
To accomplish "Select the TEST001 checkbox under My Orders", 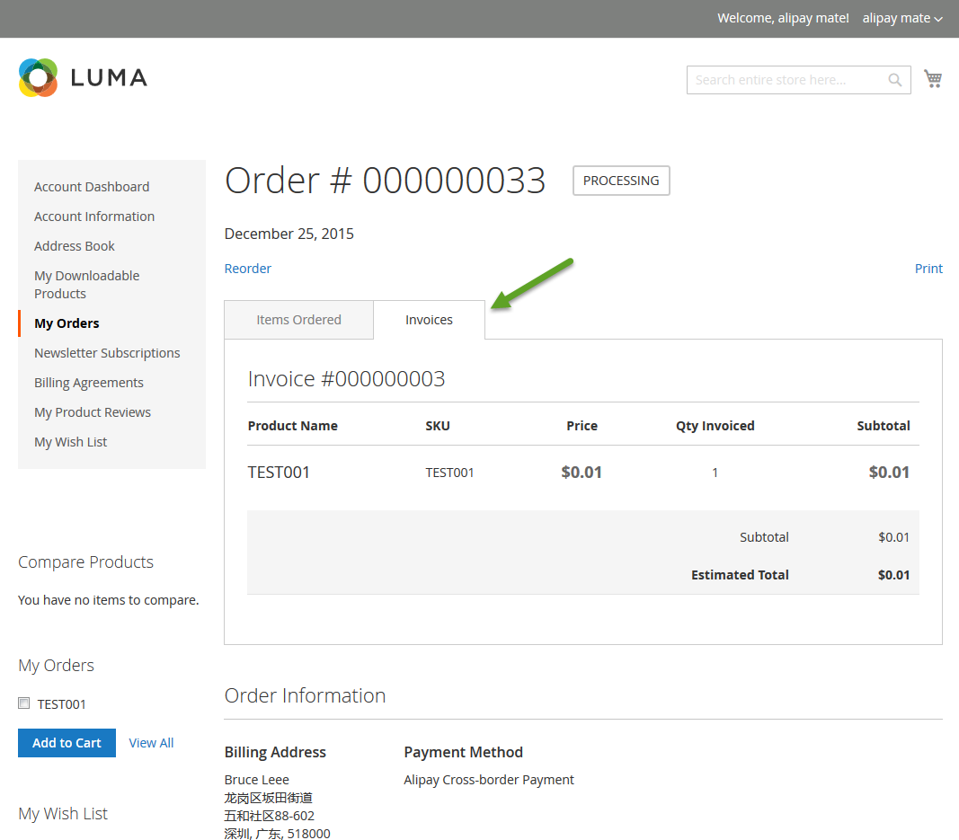I will 23,703.
